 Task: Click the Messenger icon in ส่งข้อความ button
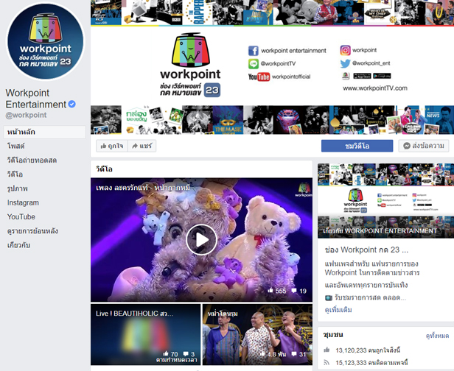click(407, 146)
